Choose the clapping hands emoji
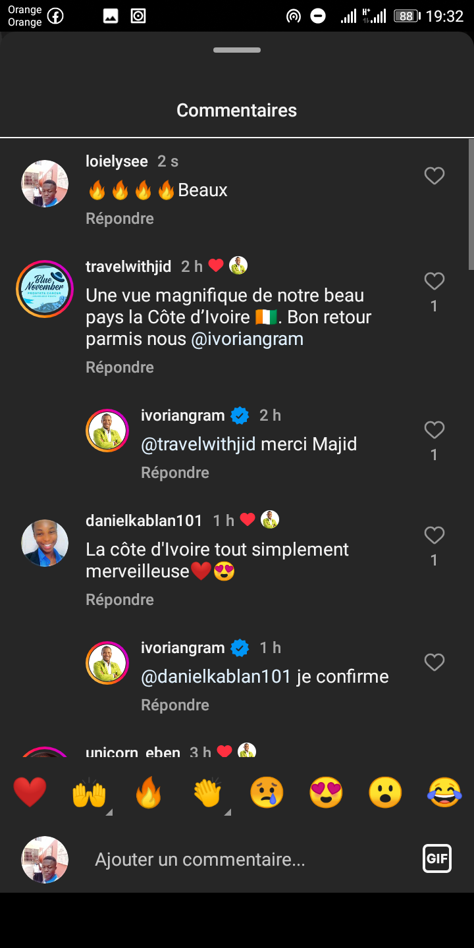Screen dimensions: 474x948 (207, 792)
